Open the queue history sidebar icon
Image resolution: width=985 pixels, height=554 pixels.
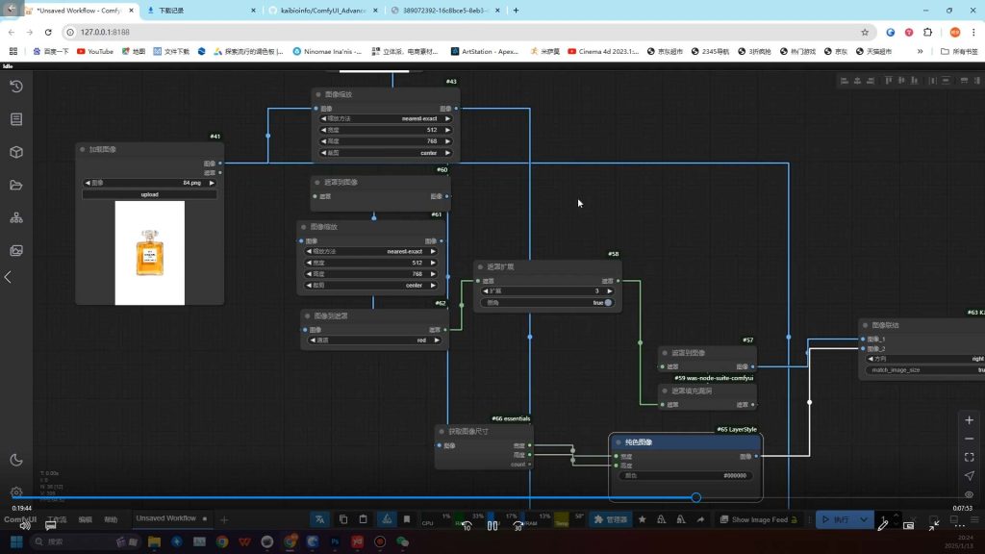point(16,87)
